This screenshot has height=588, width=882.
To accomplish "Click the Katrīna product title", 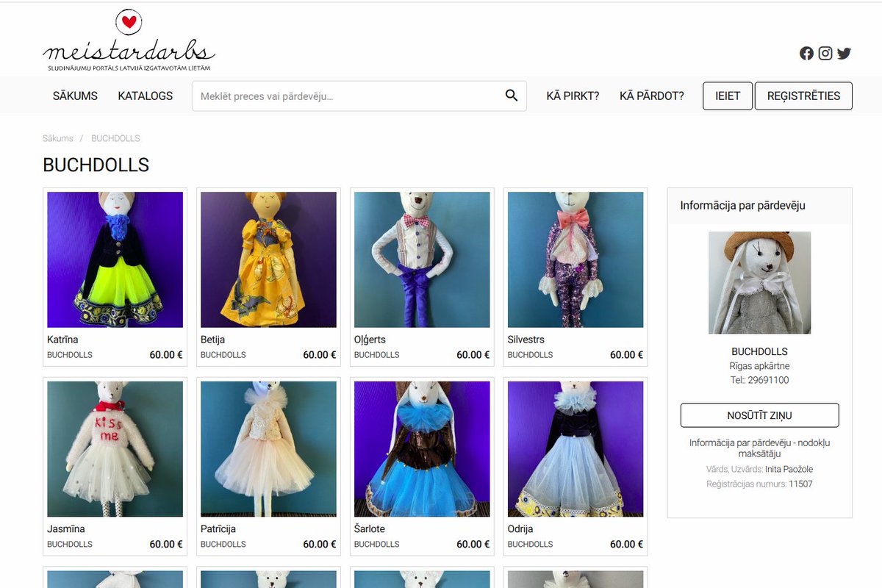I will pyautogui.click(x=62, y=340).
